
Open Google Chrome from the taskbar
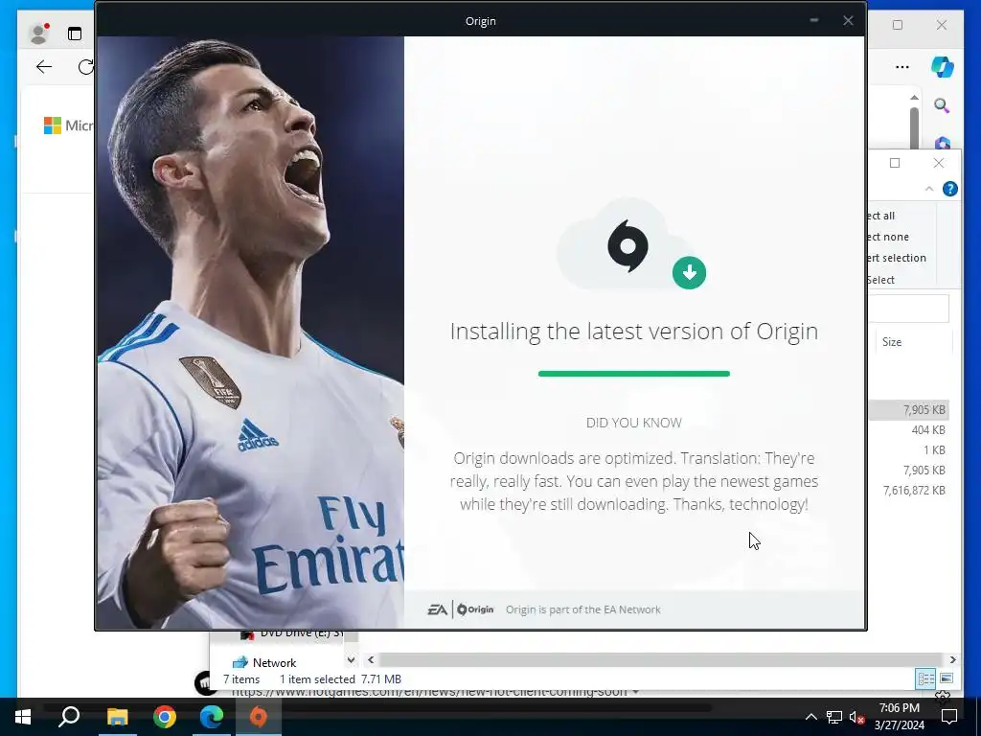(164, 717)
